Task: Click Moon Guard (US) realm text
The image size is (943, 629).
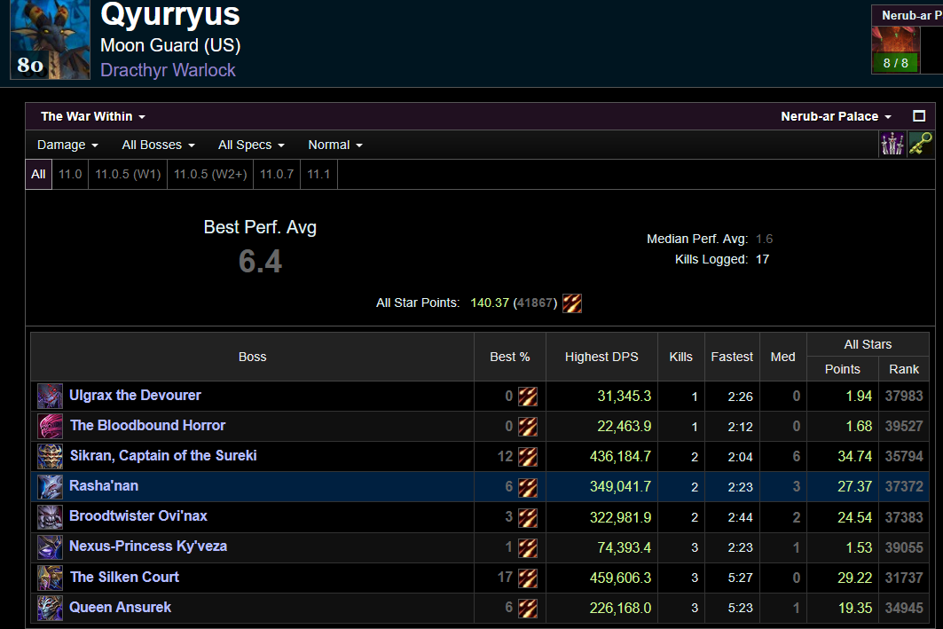Action: pyautogui.click(x=170, y=45)
